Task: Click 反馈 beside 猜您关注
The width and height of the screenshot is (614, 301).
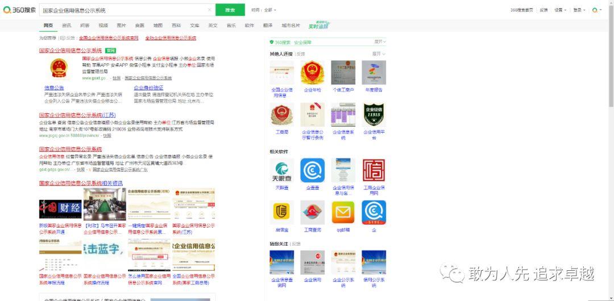Action: [296, 244]
